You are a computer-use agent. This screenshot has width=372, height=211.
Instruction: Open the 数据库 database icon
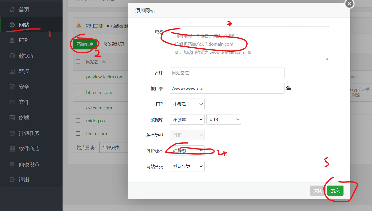tap(12, 56)
